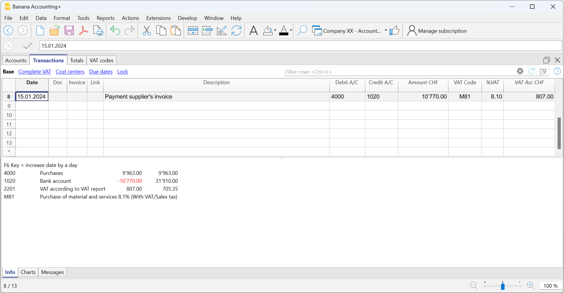The width and height of the screenshot is (564, 293).
Task: Click Manage subscription
Action: pos(437,31)
